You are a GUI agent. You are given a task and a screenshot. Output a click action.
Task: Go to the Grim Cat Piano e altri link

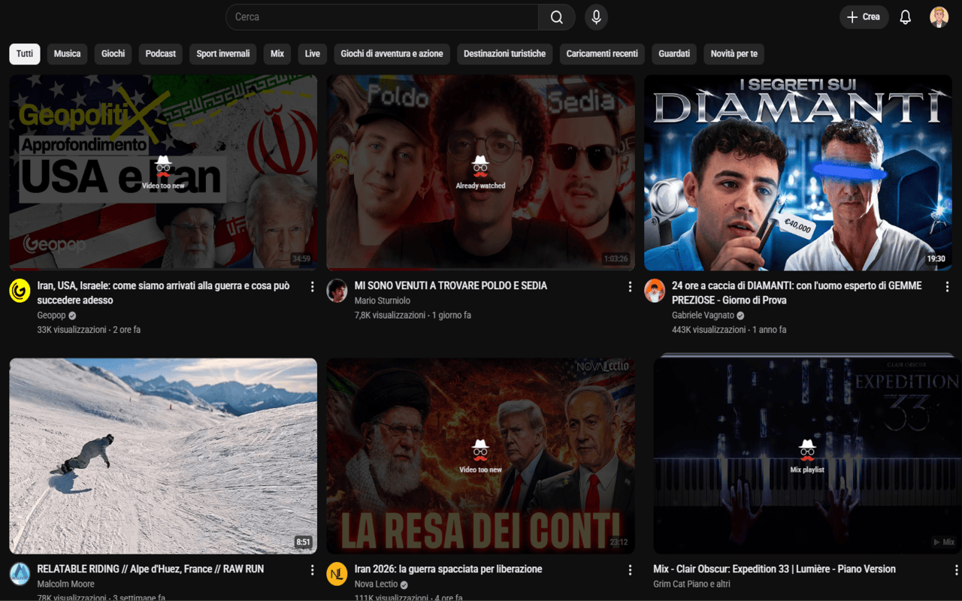click(x=692, y=584)
